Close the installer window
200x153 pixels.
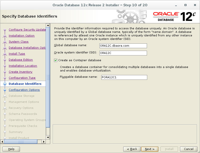click(x=195, y=5)
